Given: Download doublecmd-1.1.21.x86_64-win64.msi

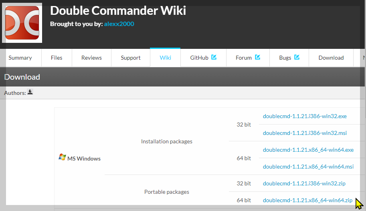Looking at the screenshot, I should click(308, 167).
